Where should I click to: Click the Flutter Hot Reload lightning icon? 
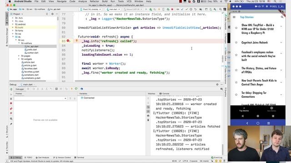[x=72, y=89]
